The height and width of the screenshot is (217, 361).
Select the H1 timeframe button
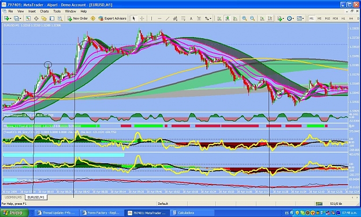click(x=343, y=19)
